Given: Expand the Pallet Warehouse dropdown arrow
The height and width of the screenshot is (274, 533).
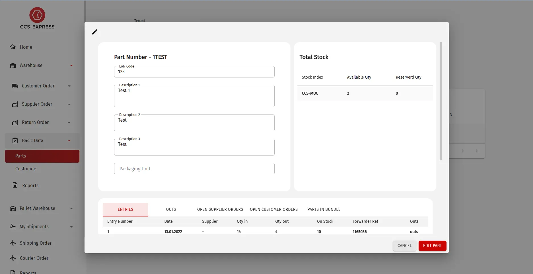Looking at the screenshot, I should pyautogui.click(x=71, y=208).
